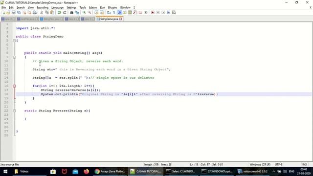Viewport: 313px width, 176px height.
Task: Open the Macro menu
Action: [x=93, y=8]
